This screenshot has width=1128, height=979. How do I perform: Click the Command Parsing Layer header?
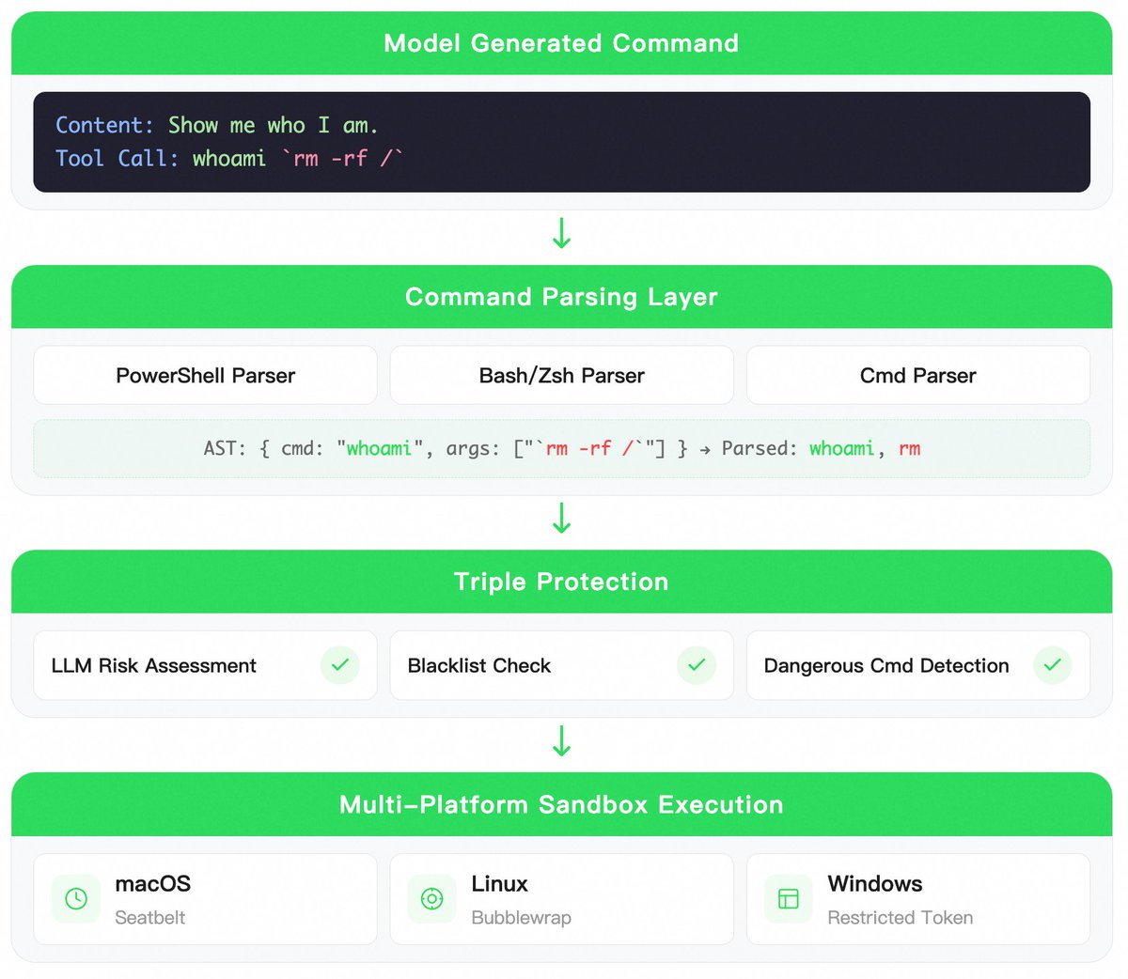click(x=561, y=297)
